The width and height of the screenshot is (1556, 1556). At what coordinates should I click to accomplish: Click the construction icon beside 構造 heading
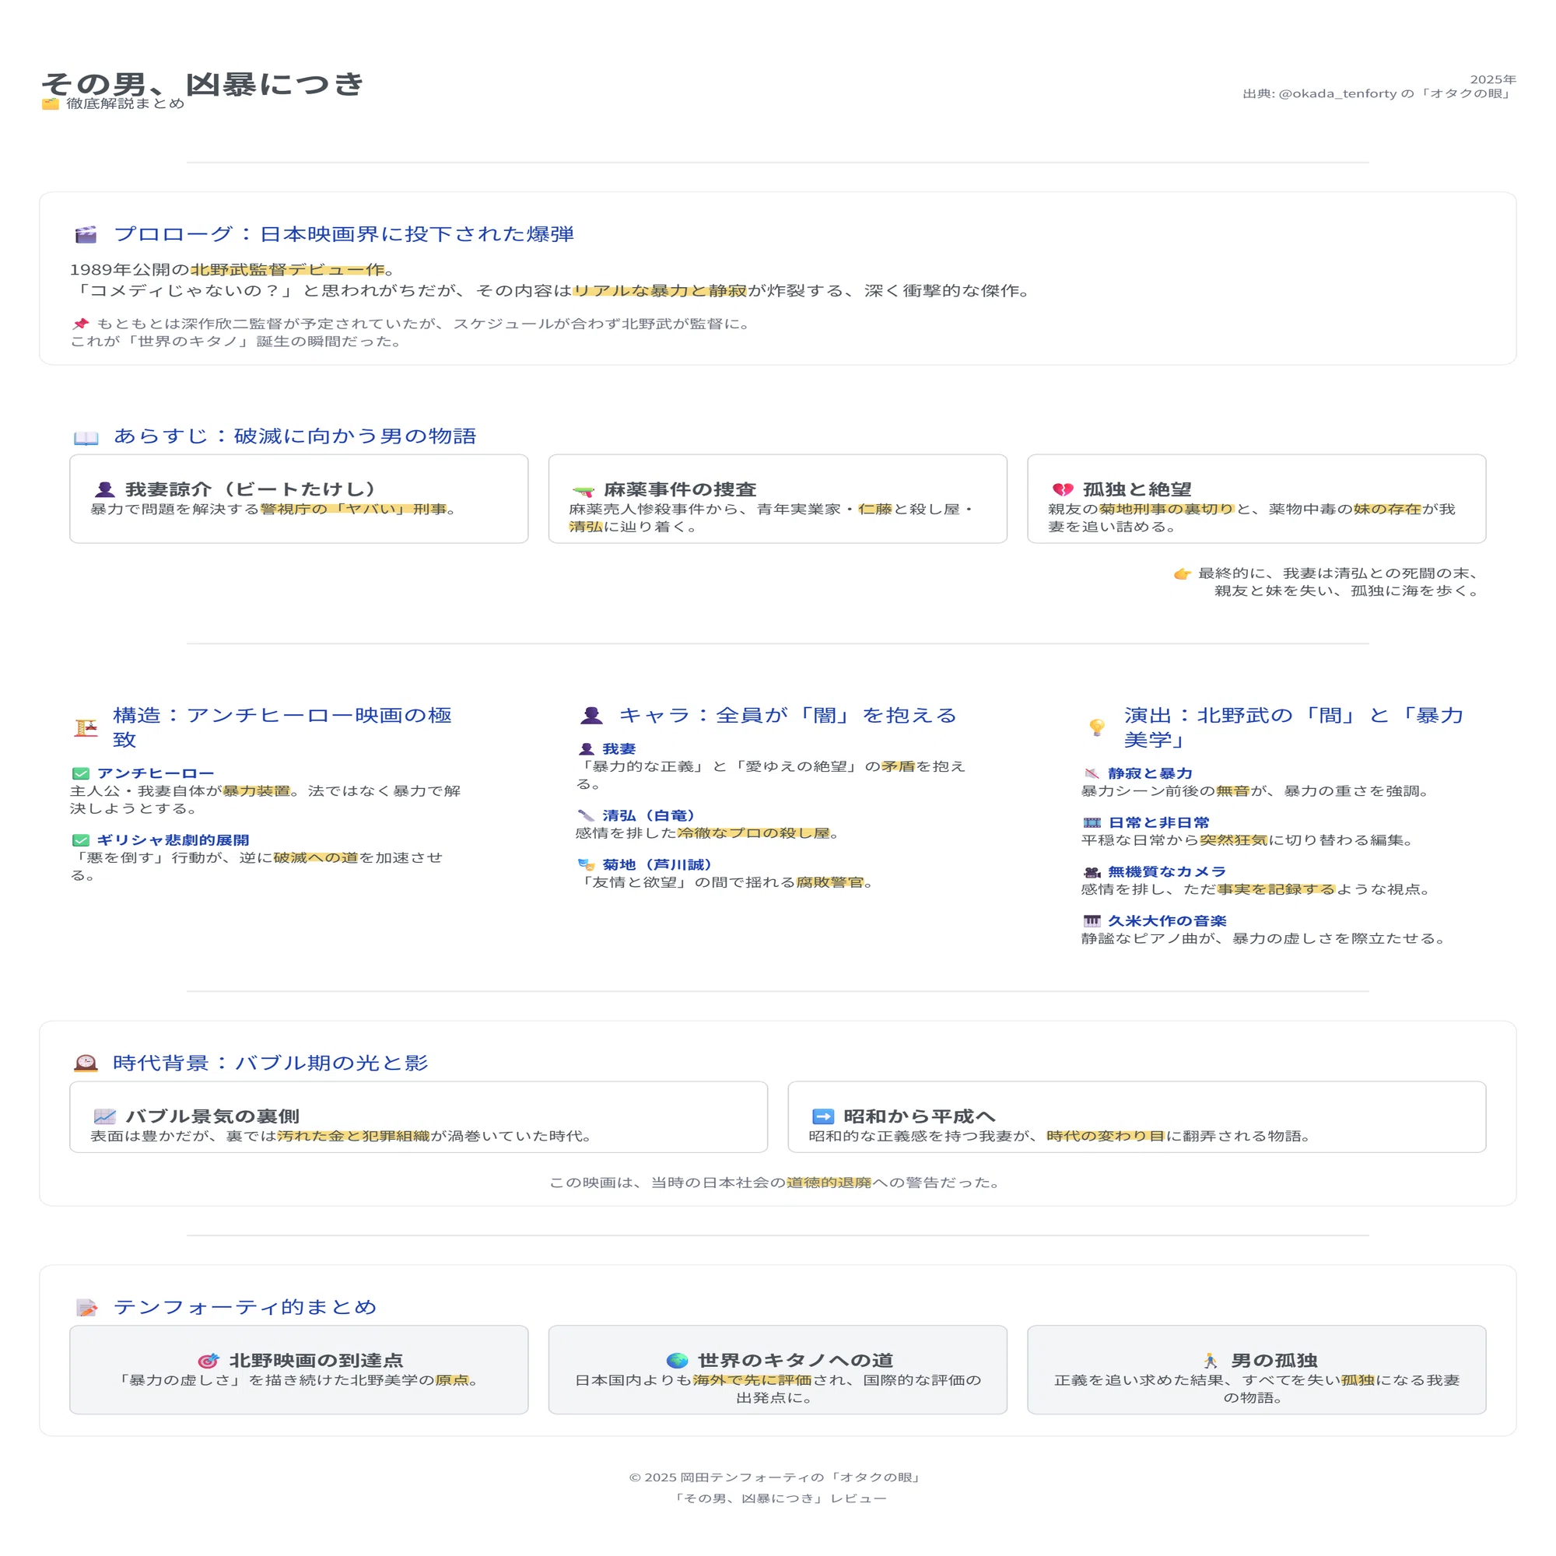coord(86,728)
